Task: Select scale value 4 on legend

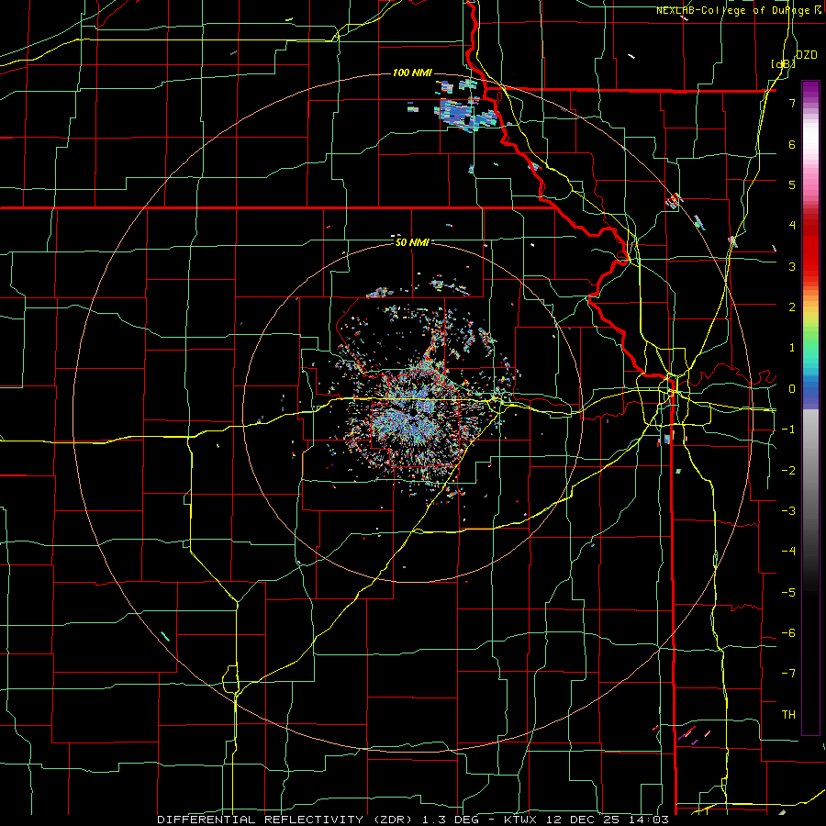Action: [x=792, y=226]
